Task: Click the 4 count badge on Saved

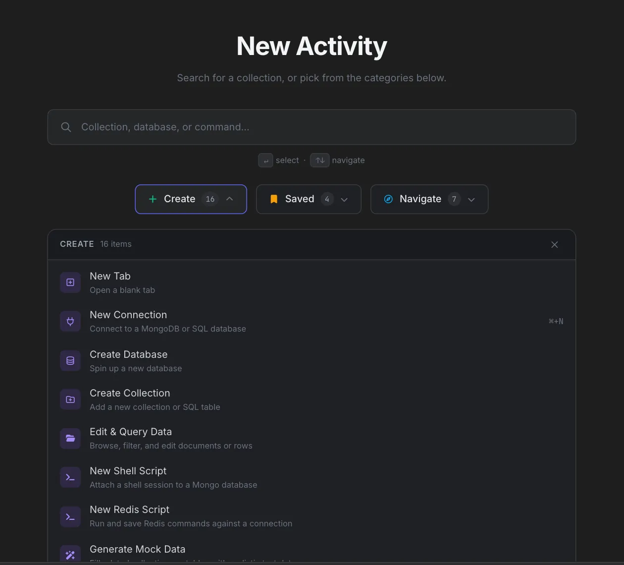Action: click(327, 199)
